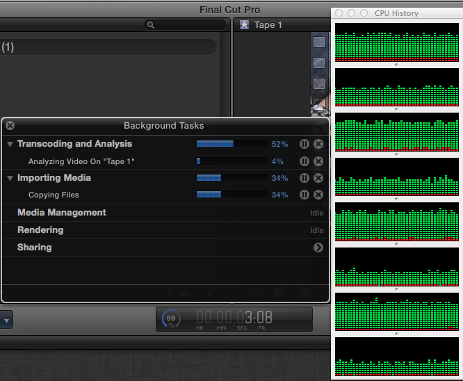
Task: Click the star icon beside Tape 1
Action: [x=244, y=25]
